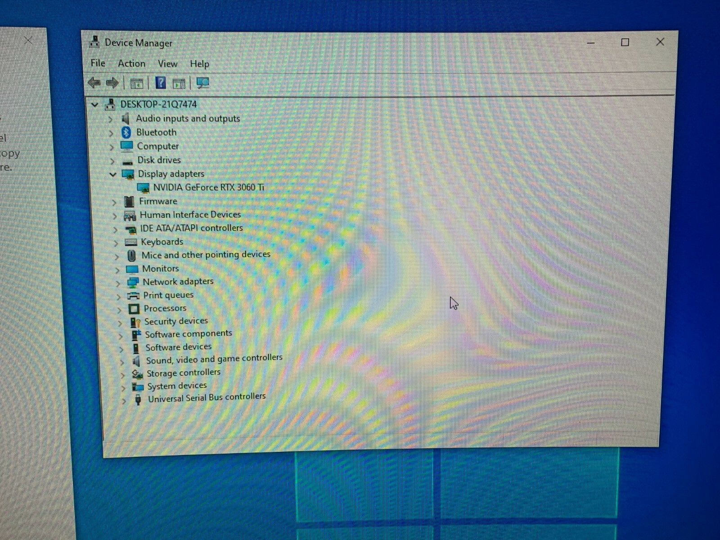This screenshot has width=720, height=540.
Task: Select NVIDIA GeForce RTX 3060 Ti entry
Action: [x=209, y=187]
